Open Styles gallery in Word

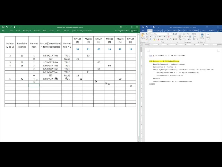coord(202,36)
